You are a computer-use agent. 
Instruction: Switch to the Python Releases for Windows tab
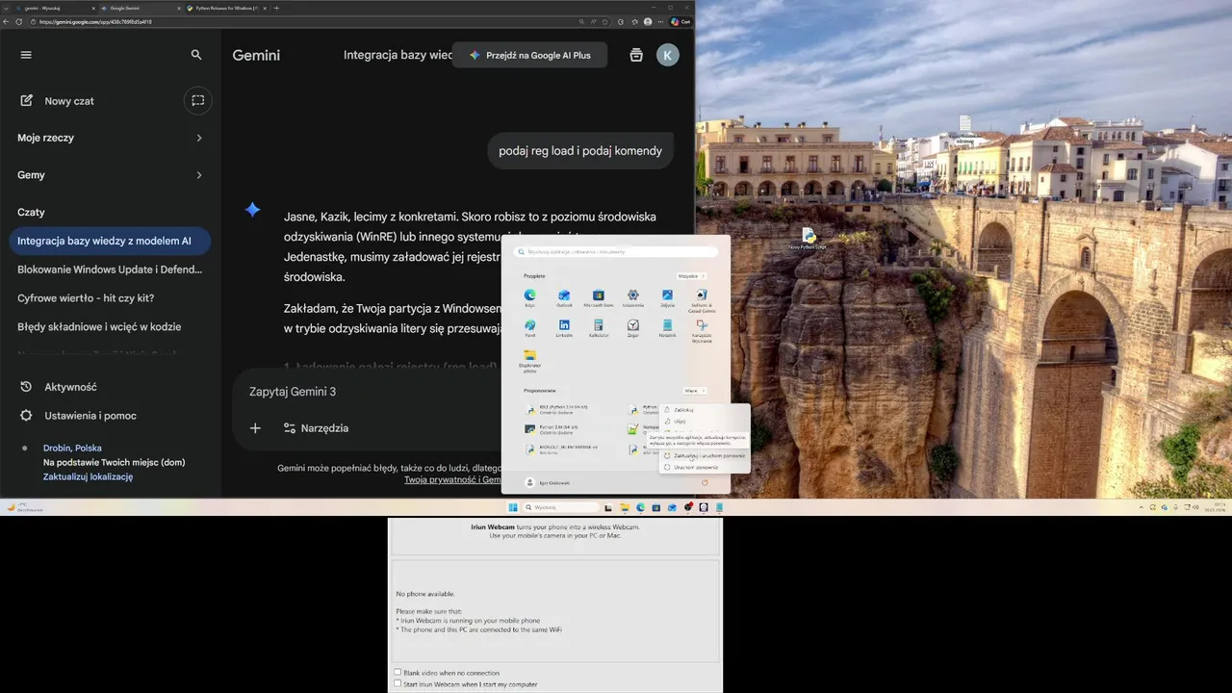point(226,8)
